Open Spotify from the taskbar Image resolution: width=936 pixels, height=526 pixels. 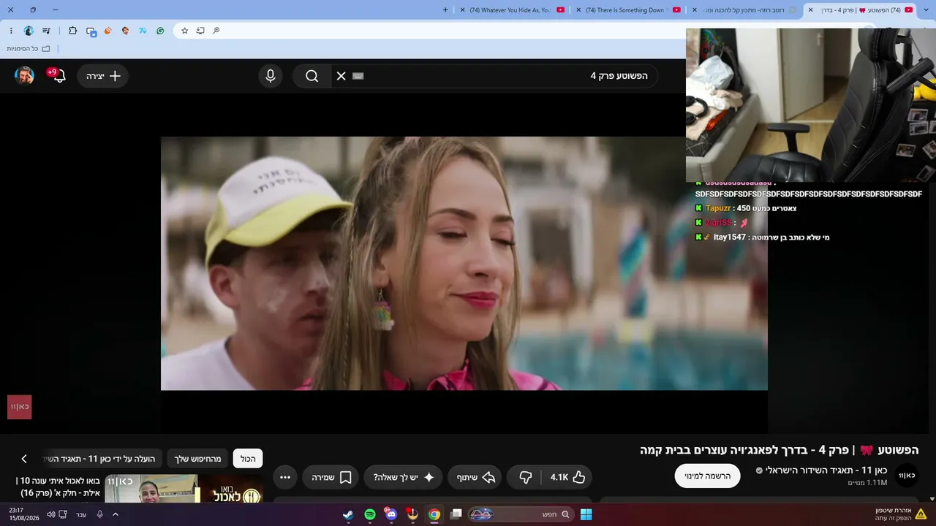(370, 514)
